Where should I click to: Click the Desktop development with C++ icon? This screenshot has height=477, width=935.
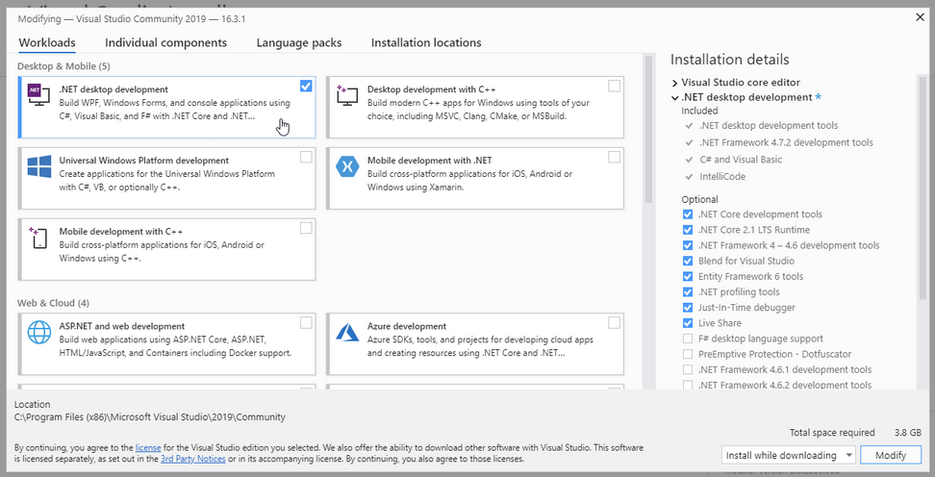[347, 95]
